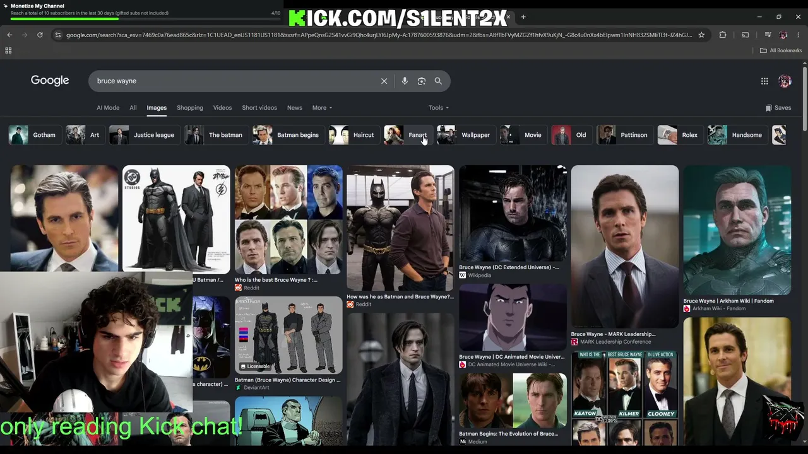Open "Bruce Wayne (DC Extended Universe)" caption link

(x=509, y=267)
